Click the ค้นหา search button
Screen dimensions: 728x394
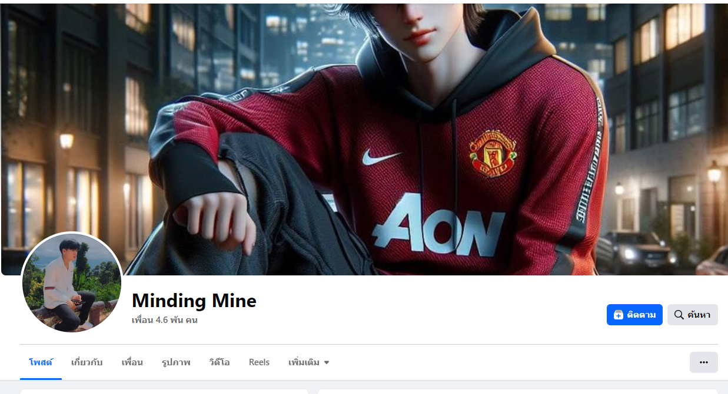click(x=693, y=315)
